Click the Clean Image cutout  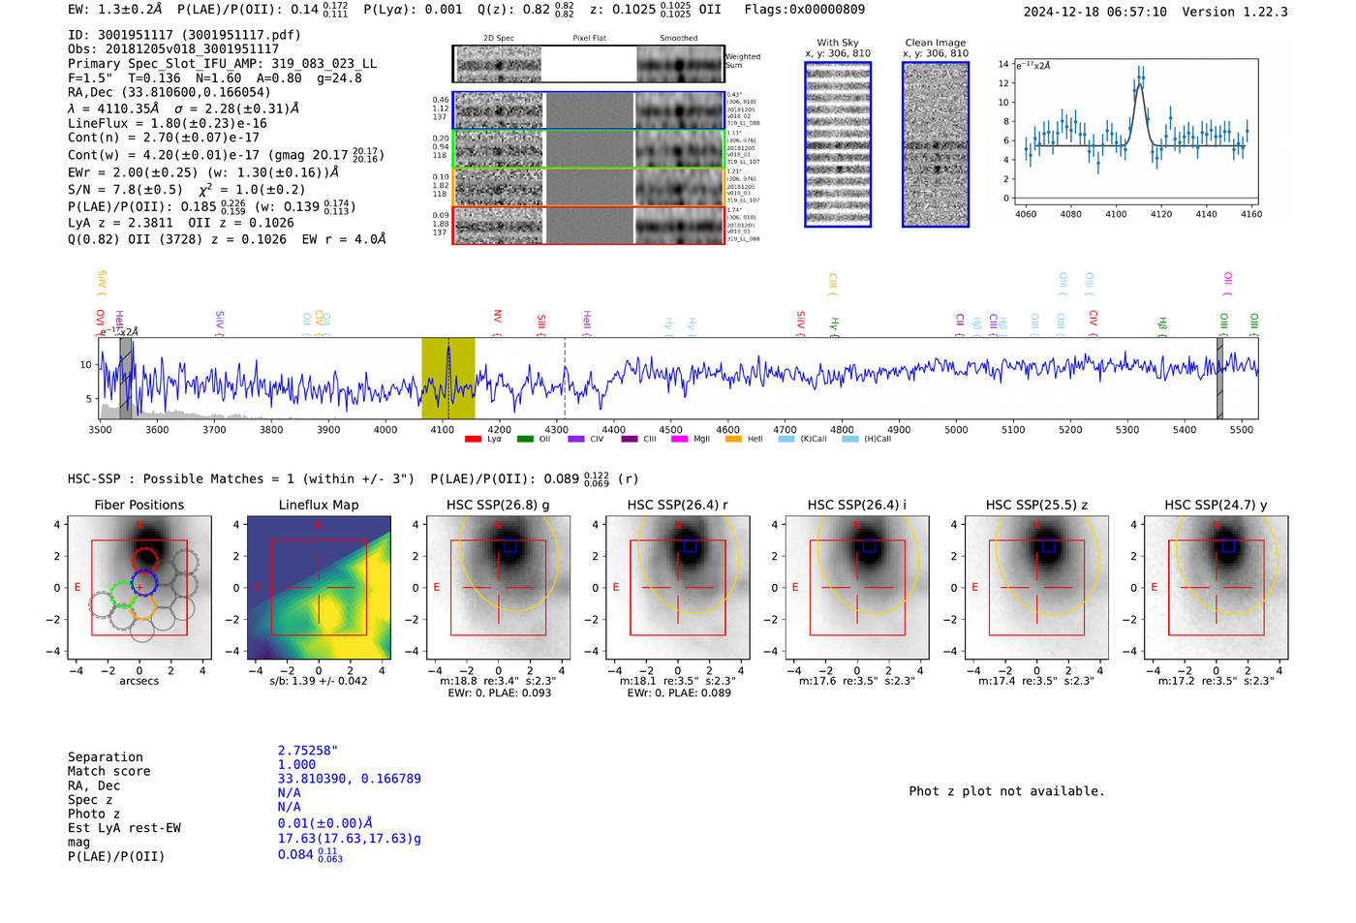pos(936,144)
